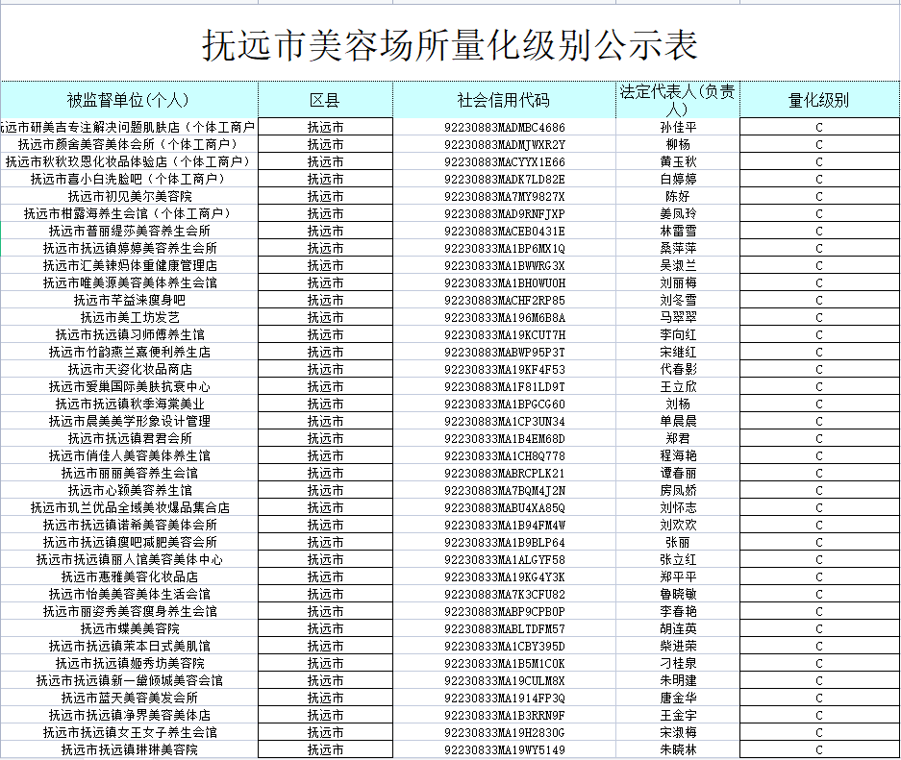Select 抚远市惠雅美容化妆品店 cell
Image resolution: width=901 pixels, height=760 pixels.
130,576
